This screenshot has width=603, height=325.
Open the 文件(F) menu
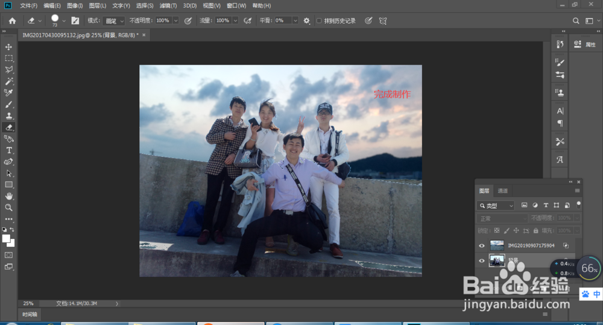[28, 5]
